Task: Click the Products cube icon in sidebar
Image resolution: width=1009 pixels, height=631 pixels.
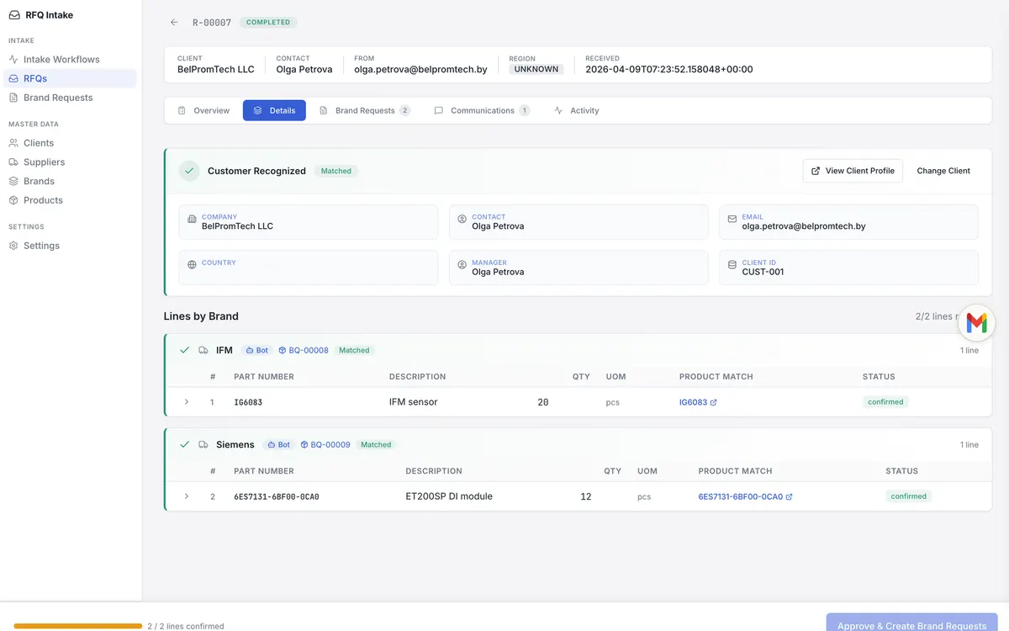Action: pos(13,200)
